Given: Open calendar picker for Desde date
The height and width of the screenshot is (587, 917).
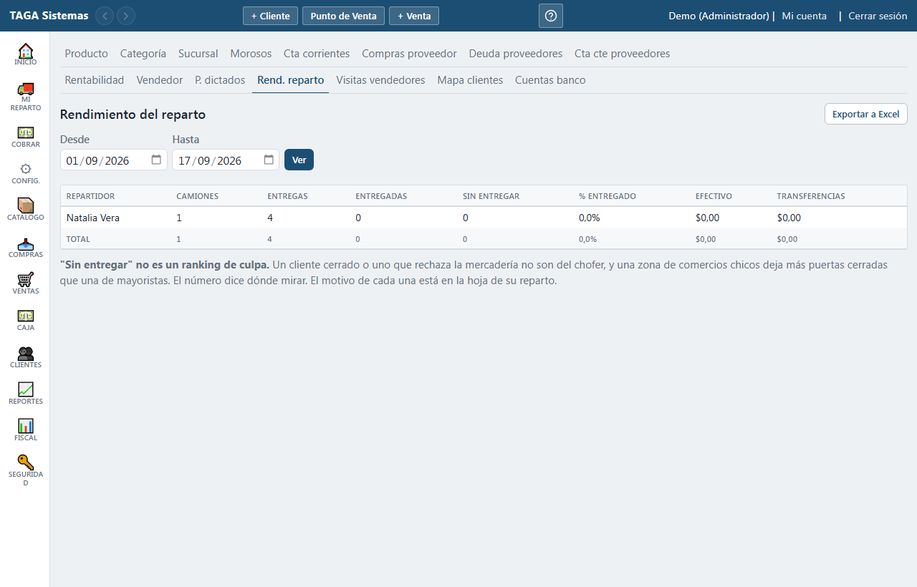Looking at the screenshot, I should (x=156, y=160).
